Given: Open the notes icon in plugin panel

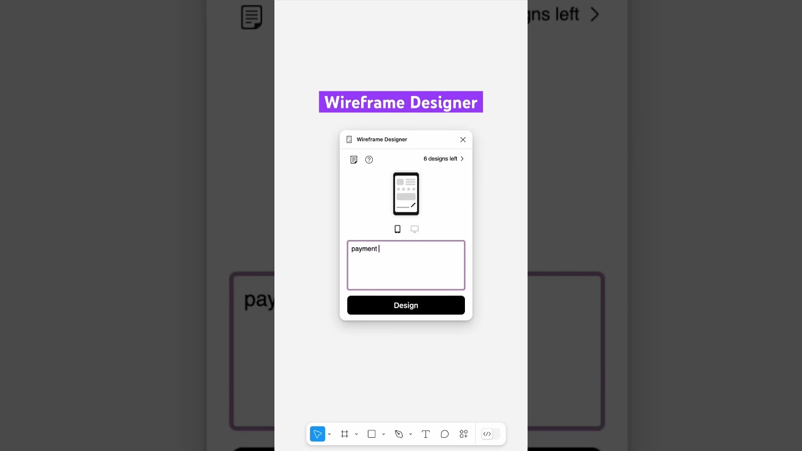Looking at the screenshot, I should (354, 160).
